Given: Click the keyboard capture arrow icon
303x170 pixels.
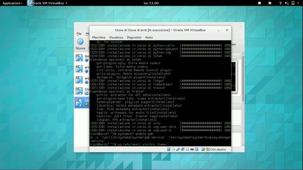Looking at the screenshot, I should (x=207, y=149).
